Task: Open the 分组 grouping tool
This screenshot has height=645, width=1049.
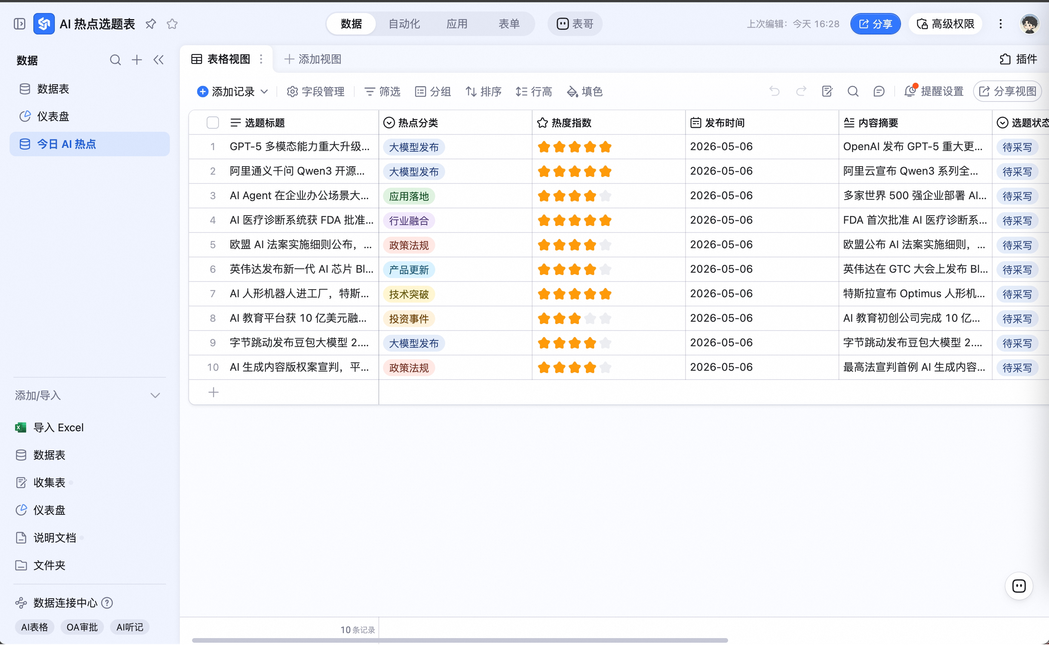Action: tap(433, 92)
